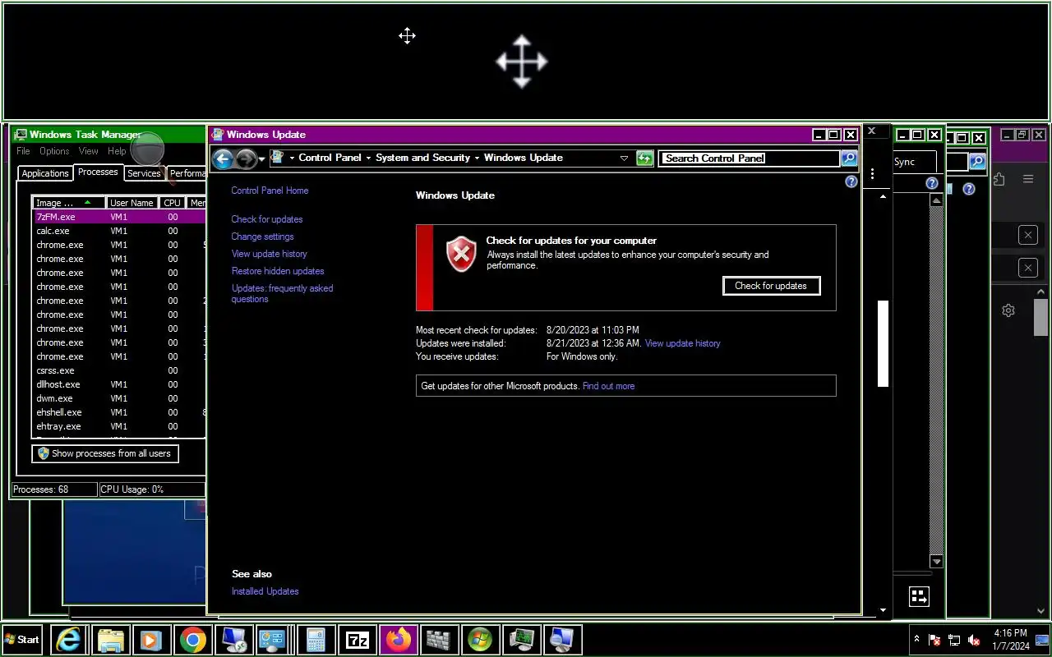The height and width of the screenshot is (657, 1052).
Task: Refresh the Windows Update address bar
Action: (645, 159)
